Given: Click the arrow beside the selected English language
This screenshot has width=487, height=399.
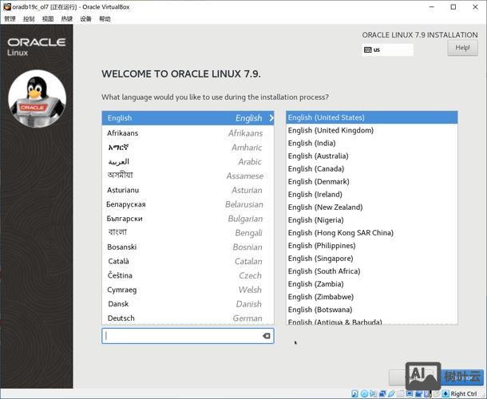Looking at the screenshot, I should (x=271, y=118).
